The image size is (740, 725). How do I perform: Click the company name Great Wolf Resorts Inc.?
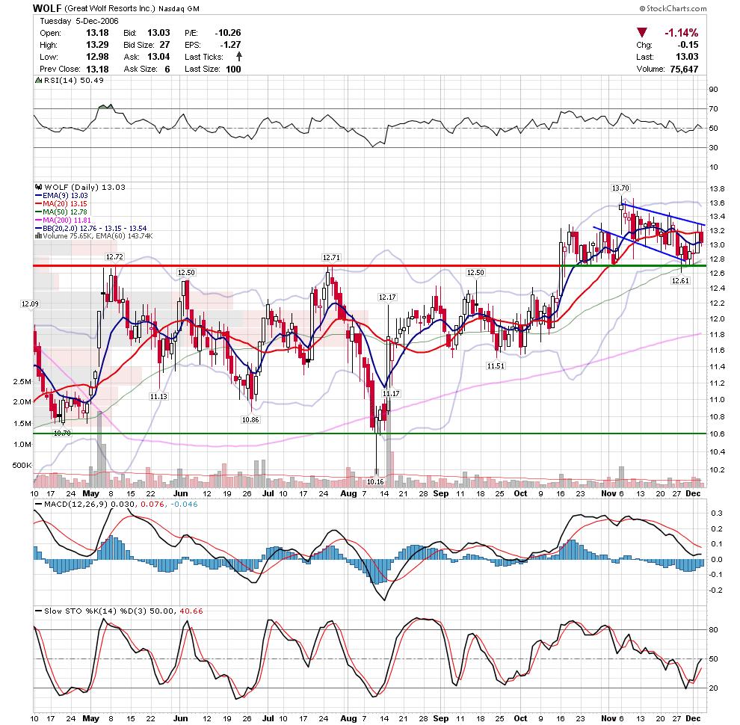[110, 8]
